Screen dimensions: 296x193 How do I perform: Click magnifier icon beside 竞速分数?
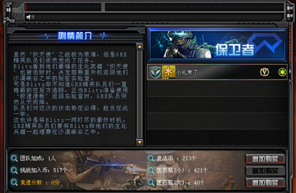(14, 182)
